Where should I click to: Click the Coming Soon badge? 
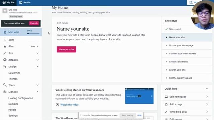pyautogui.click(x=16, y=16)
